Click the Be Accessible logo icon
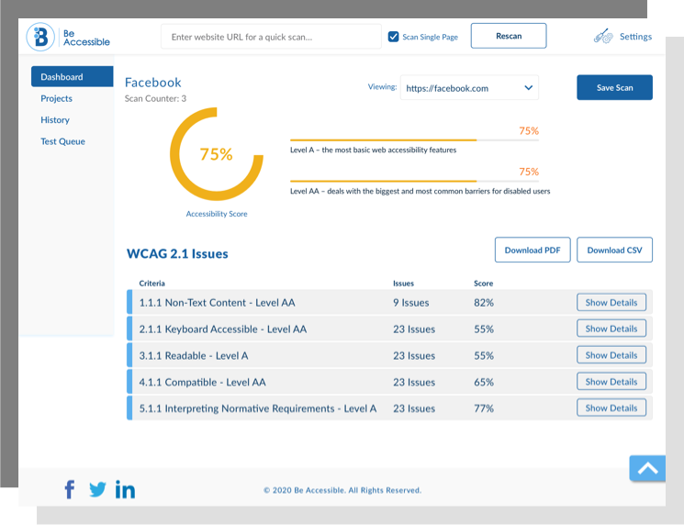Image resolution: width=684 pixels, height=525 pixels. pos(40,37)
